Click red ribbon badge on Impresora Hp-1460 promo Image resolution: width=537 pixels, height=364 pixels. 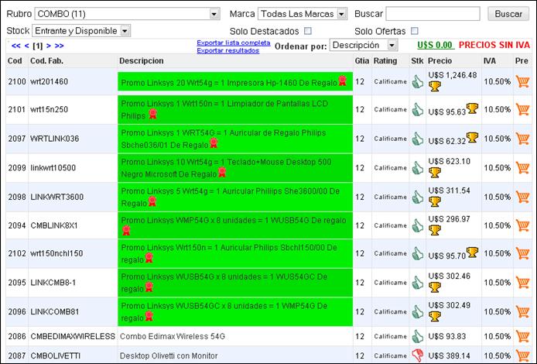pos(343,81)
